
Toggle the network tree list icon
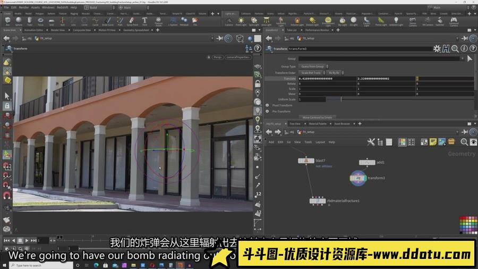(380, 142)
